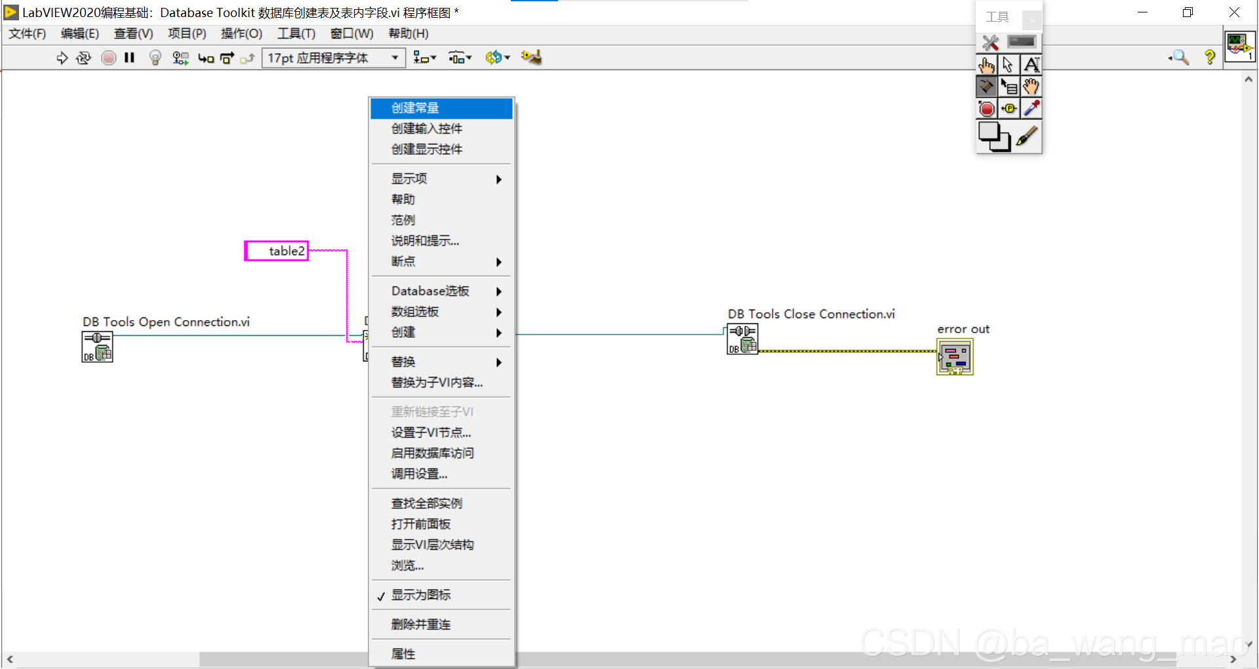
Task: Uncheck 显示为图标 in the context menu
Action: pos(422,595)
